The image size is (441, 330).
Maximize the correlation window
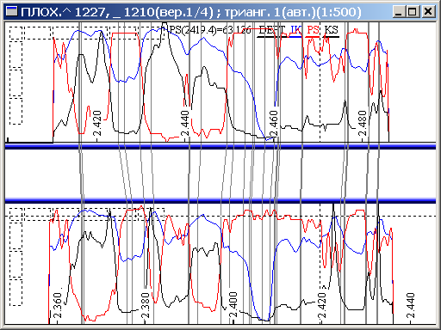click(x=413, y=12)
